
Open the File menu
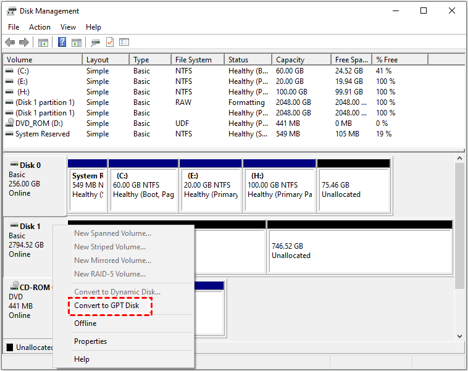(x=14, y=27)
